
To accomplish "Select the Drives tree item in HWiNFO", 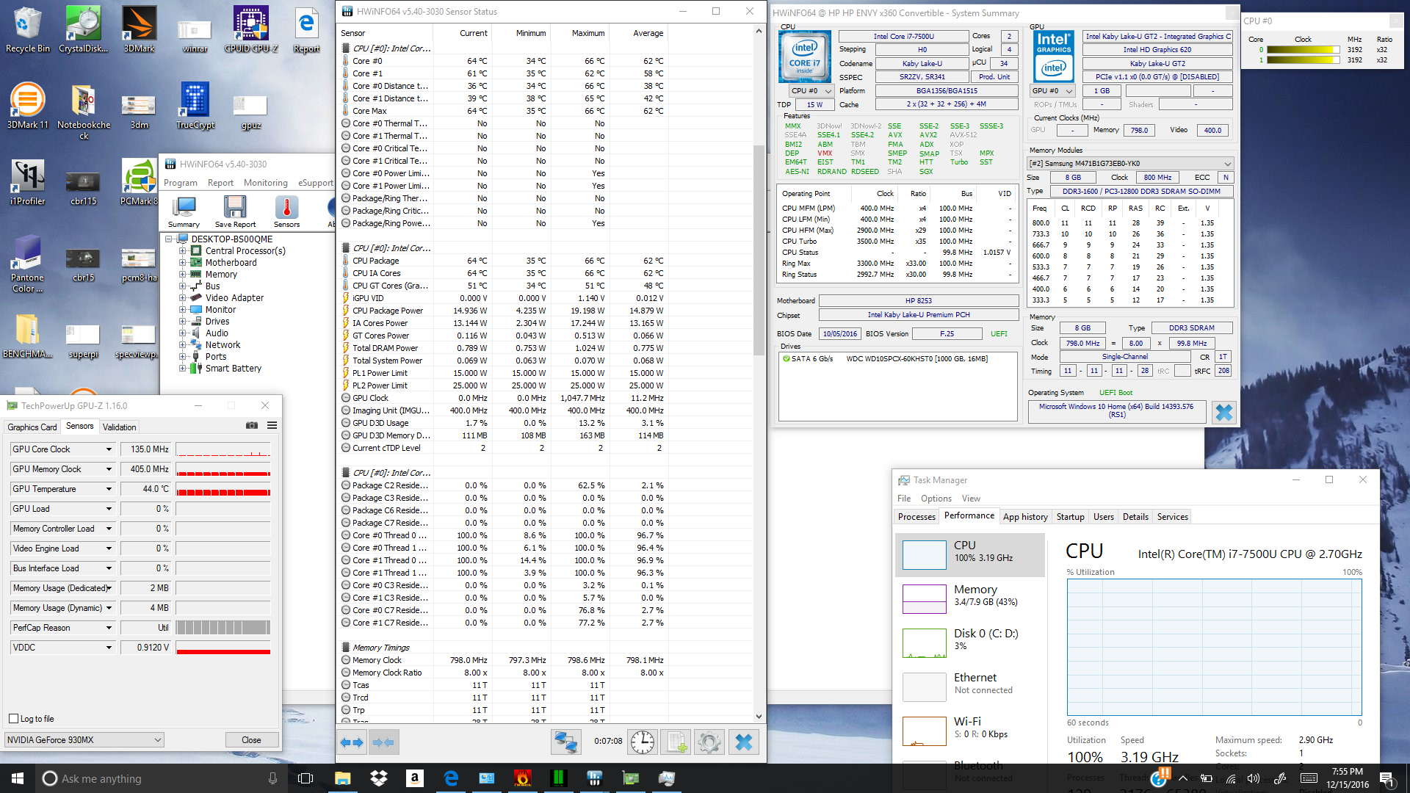I will [x=217, y=322].
